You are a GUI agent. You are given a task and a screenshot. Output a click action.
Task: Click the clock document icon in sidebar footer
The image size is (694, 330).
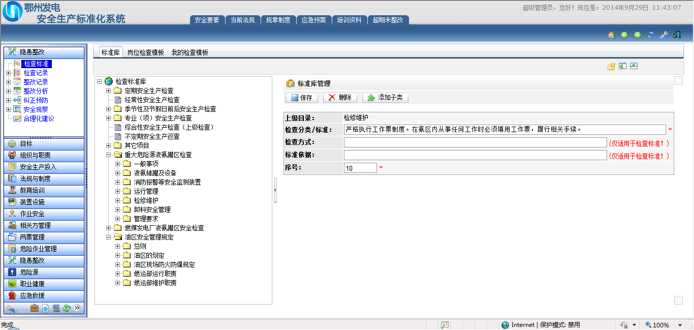coord(45,308)
